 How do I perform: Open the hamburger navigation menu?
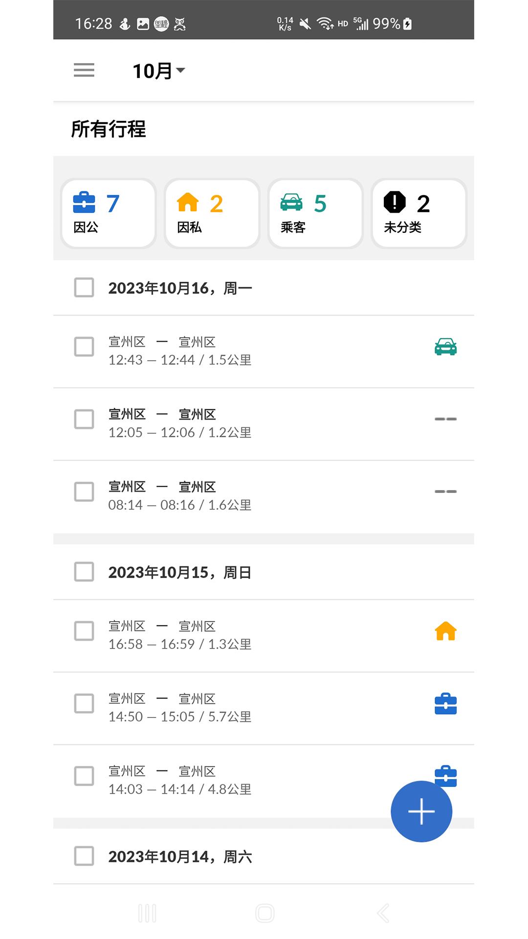click(x=84, y=70)
